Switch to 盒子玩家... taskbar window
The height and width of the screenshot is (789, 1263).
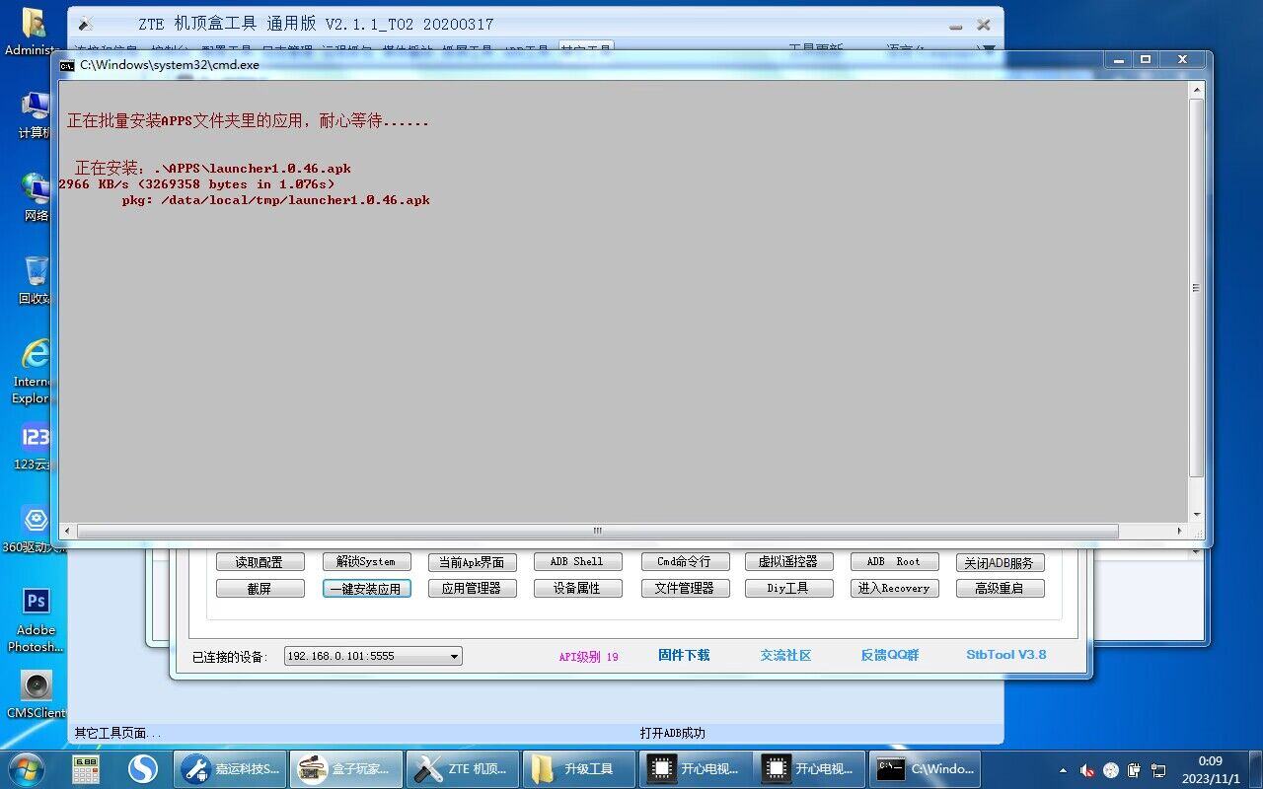[346, 768]
